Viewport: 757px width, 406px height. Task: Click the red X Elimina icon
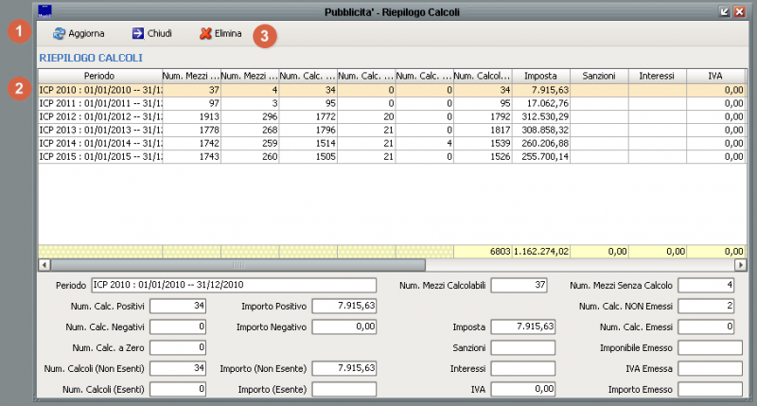205,33
